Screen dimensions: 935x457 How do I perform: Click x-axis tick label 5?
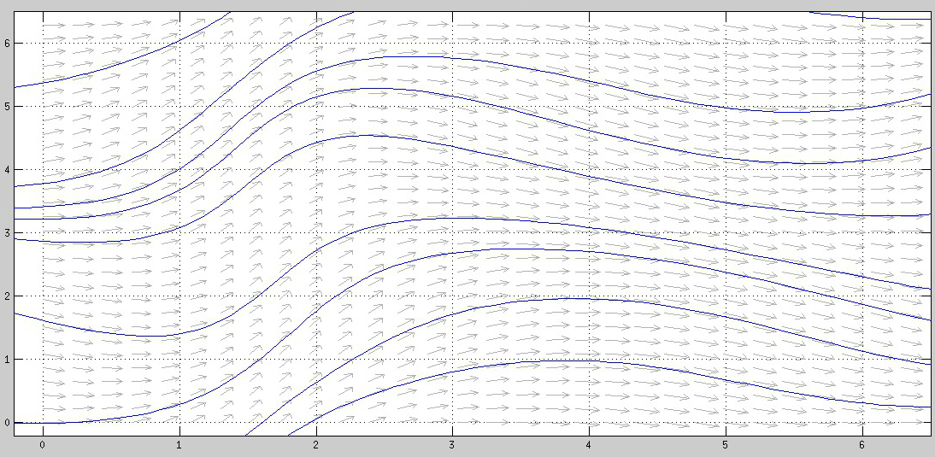726,445
